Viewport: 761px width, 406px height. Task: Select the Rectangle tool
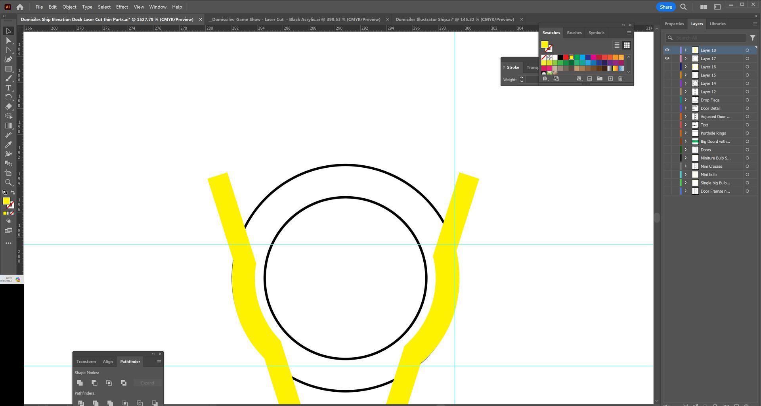[x=8, y=69]
